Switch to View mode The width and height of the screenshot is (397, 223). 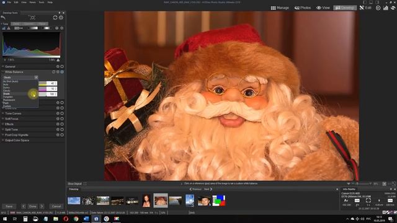pyautogui.click(x=323, y=8)
